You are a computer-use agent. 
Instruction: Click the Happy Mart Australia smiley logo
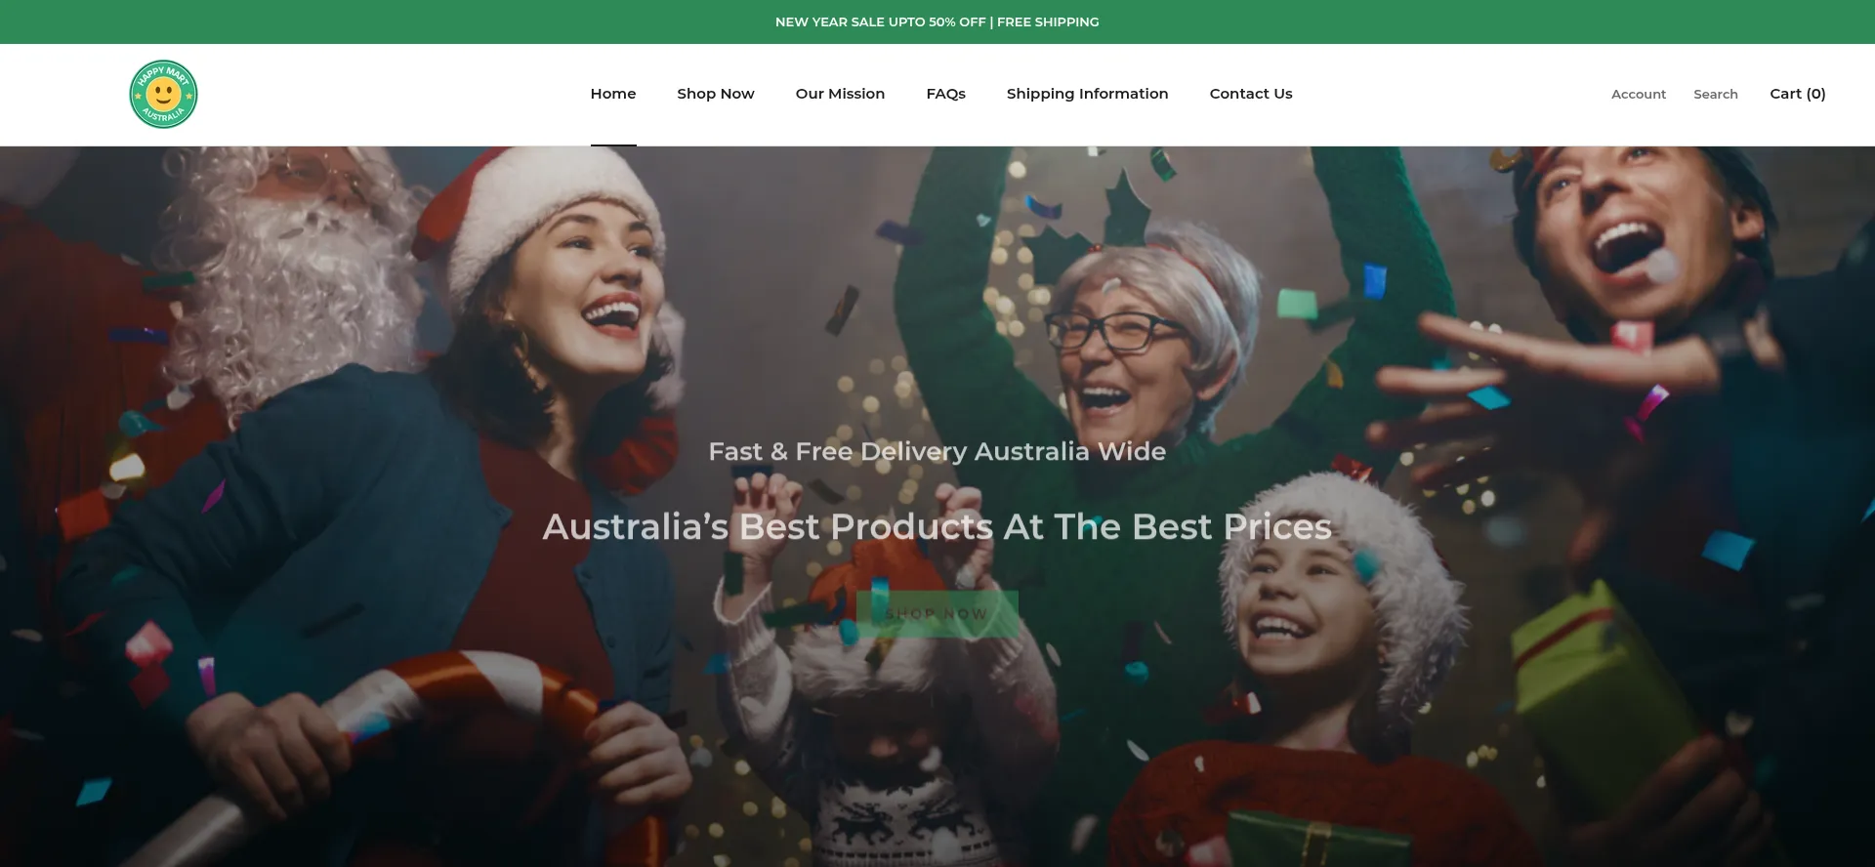click(x=163, y=94)
